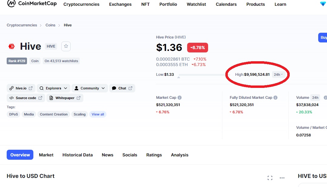Click the HIVE ticker badge
Screen dimensions: 327x187
(x=51, y=46)
